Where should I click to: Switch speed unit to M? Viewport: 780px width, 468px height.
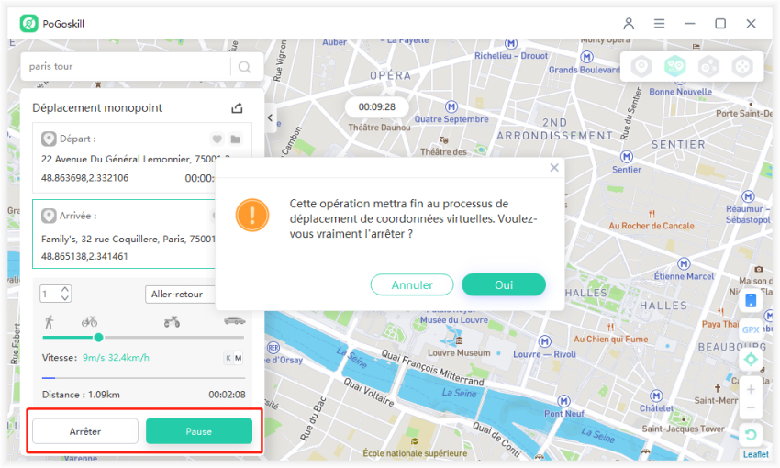239,358
